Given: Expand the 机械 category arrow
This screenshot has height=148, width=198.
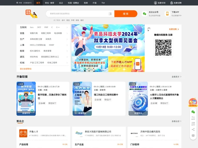Looking at the screenshot, I should click(67, 63).
